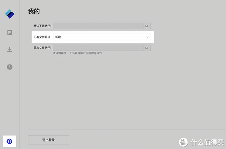
Task: Browse folder for 默认下载路径
Action: [x=147, y=26]
